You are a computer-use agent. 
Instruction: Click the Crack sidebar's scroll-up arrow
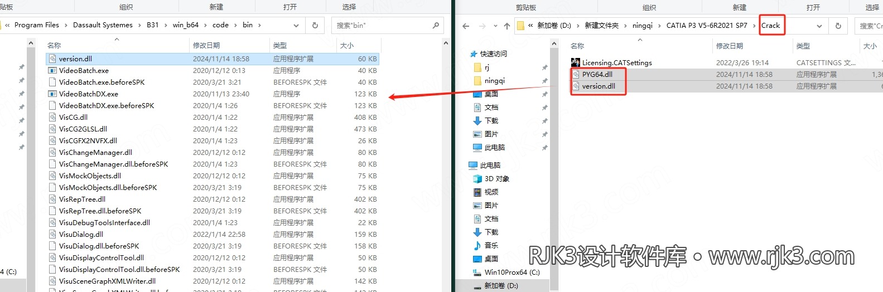point(554,43)
